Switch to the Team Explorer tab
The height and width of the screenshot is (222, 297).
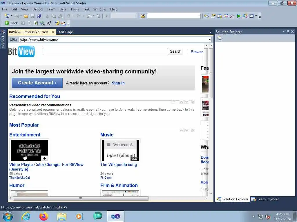[265, 199]
